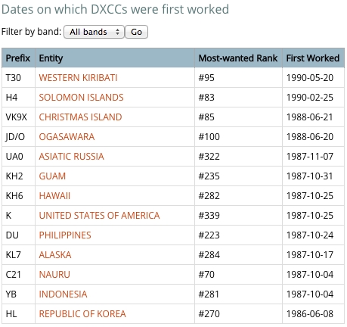The image size is (347, 327).
Task: Select the DU prefix cell
Action: click(x=18, y=235)
